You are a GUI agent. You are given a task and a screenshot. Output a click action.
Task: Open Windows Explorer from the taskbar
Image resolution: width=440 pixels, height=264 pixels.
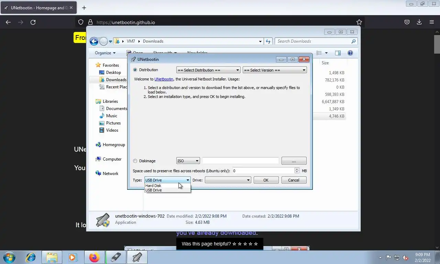[x=52, y=257]
